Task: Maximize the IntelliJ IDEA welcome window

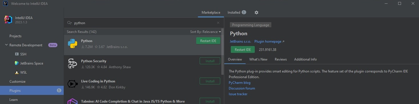Action: tap(400, 3)
